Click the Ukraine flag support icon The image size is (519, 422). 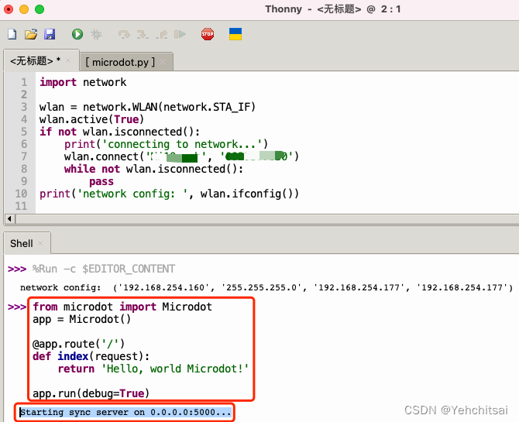point(235,34)
